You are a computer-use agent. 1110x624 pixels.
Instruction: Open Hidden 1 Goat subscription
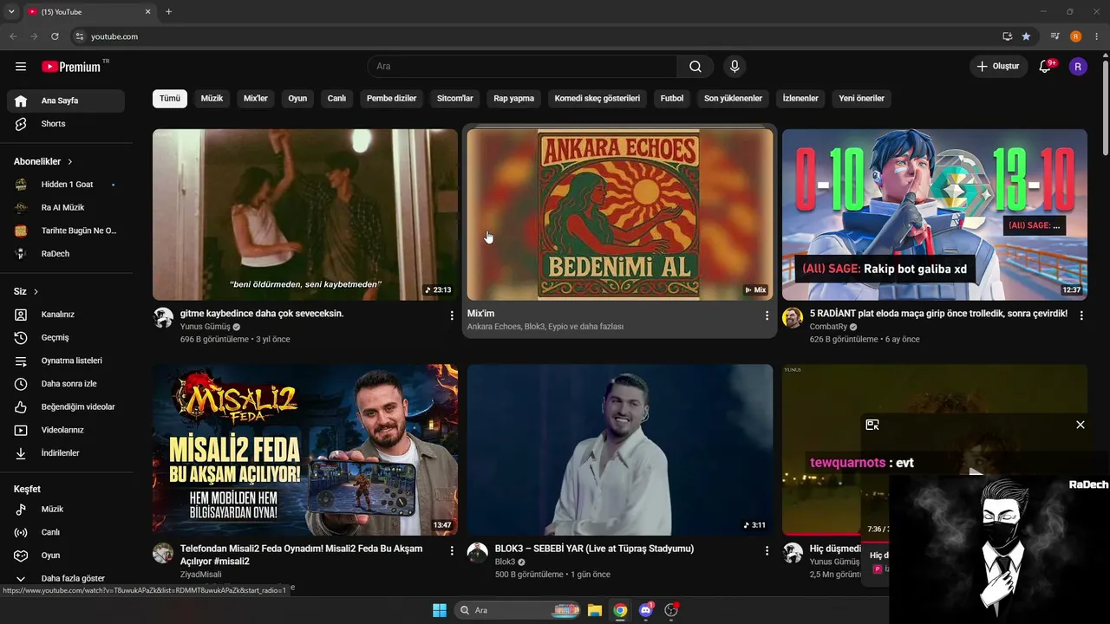click(x=66, y=185)
